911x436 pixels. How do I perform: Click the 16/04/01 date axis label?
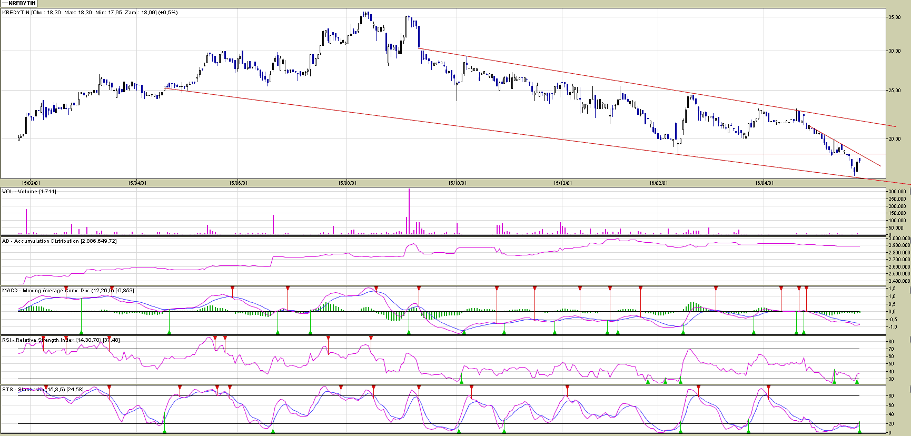764,183
